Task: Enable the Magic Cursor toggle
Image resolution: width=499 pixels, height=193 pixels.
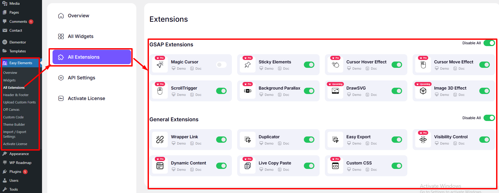Action: 221,65
